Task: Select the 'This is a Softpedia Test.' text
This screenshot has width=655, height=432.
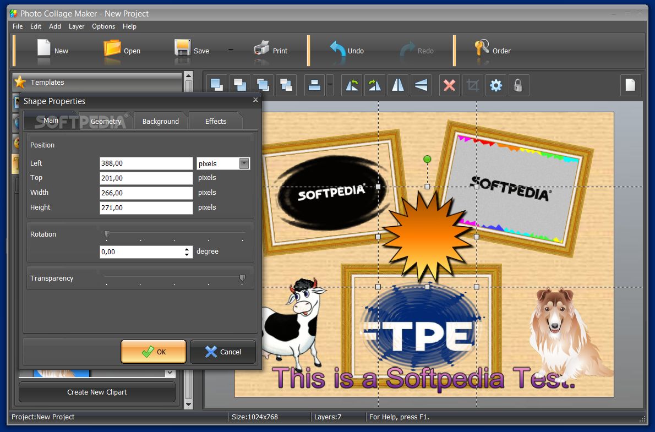Action: click(424, 379)
